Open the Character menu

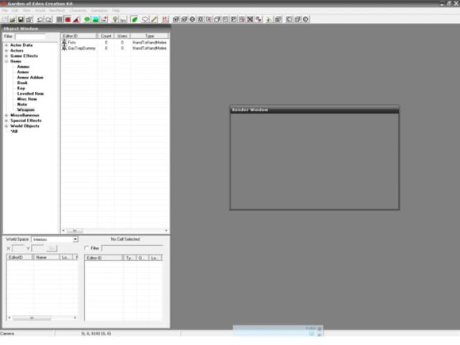tap(78, 10)
